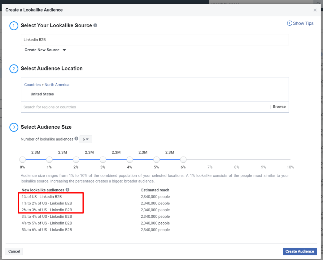Image resolution: width=323 pixels, height=260 pixels.
Task: Click the slider handle at 1%
Action: 49,159
